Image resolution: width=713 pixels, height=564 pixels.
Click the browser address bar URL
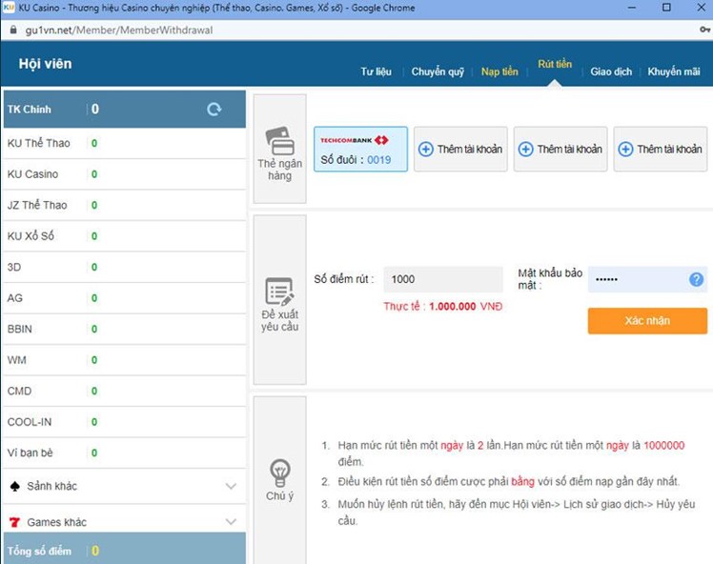click(119, 30)
